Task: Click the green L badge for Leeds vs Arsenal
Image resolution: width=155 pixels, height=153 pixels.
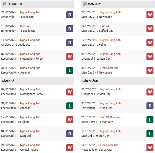Action: [70, 70]
